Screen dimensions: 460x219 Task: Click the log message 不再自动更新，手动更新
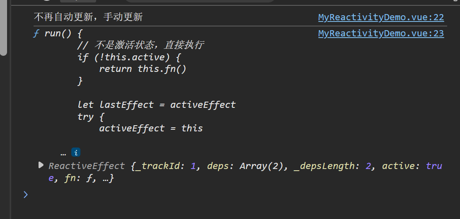pyautogui.click(x=88, y=17)
